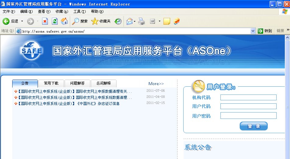Open the Search (搜索) toolbar button

pos(80,21)
